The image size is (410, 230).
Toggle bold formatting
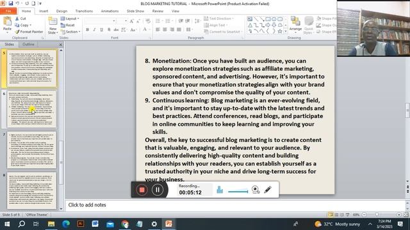pos(87,29)
